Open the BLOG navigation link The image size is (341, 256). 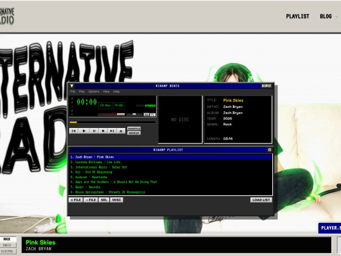pos(326,17)
